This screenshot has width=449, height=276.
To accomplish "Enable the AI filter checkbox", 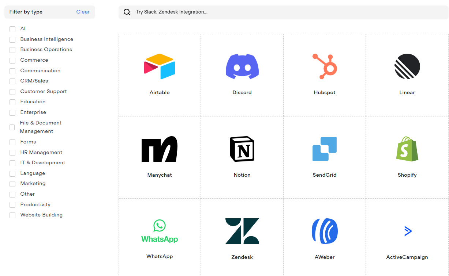I will click(x=12, y=29).
